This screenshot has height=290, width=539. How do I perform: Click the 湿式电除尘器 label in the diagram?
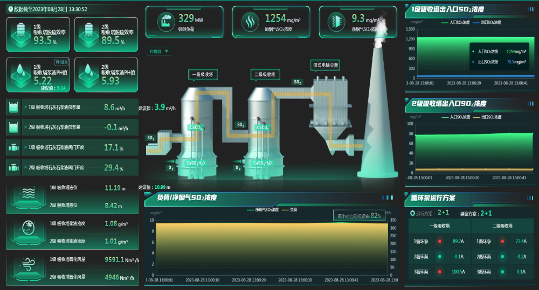point(326,65)
